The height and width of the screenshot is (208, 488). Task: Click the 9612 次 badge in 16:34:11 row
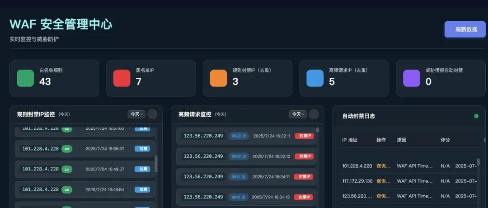(x=239, y=177)
